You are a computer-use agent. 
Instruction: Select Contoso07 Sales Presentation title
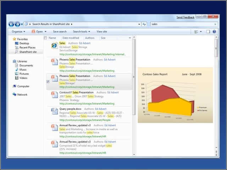(77, 92)
